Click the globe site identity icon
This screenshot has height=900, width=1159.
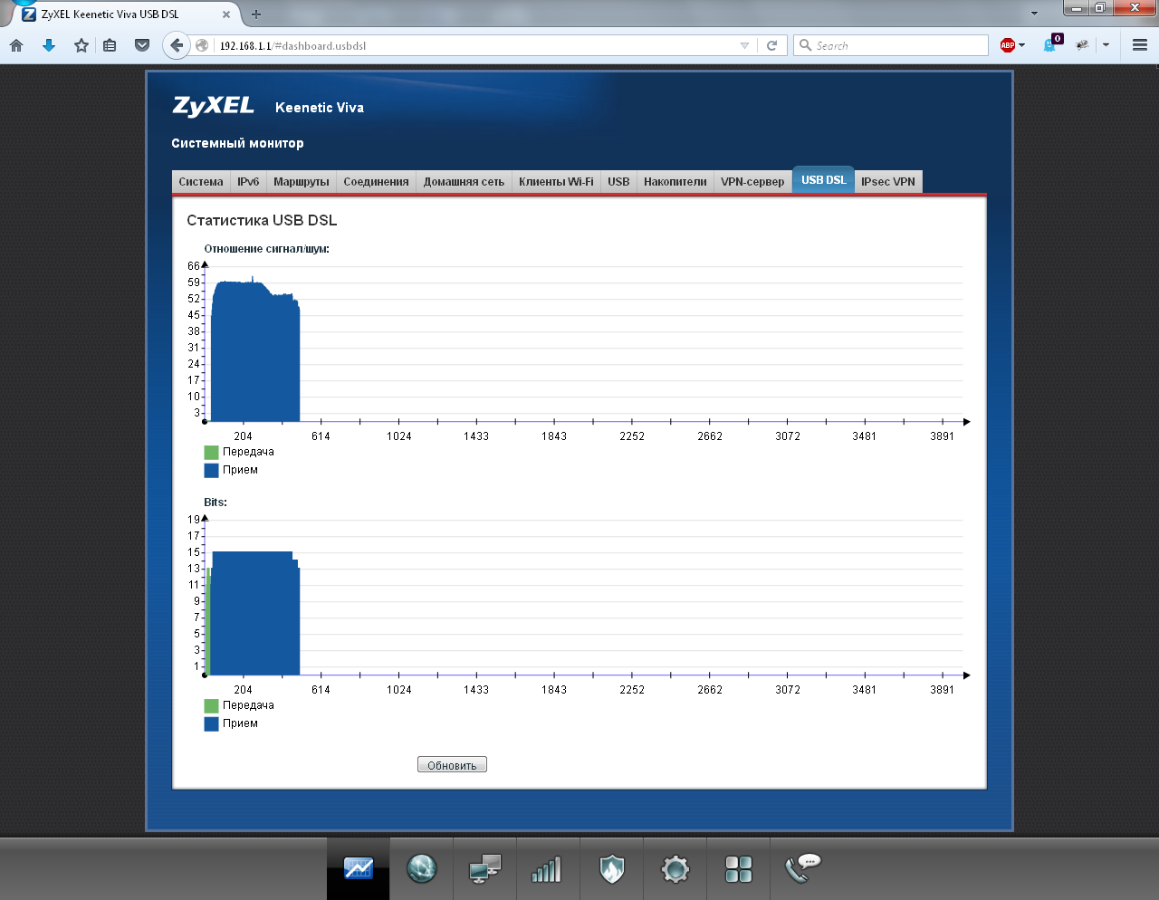[x=202, y=45]
